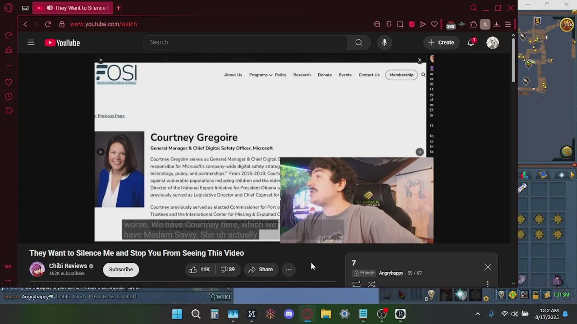The image size is (577, 324).
Task: Open the sidebar heart bookmarks icon
Action: (x=9, y=82)
